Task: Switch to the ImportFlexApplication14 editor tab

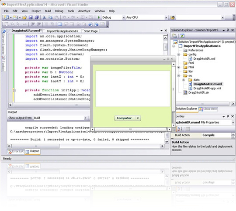Action: [62, 31]
